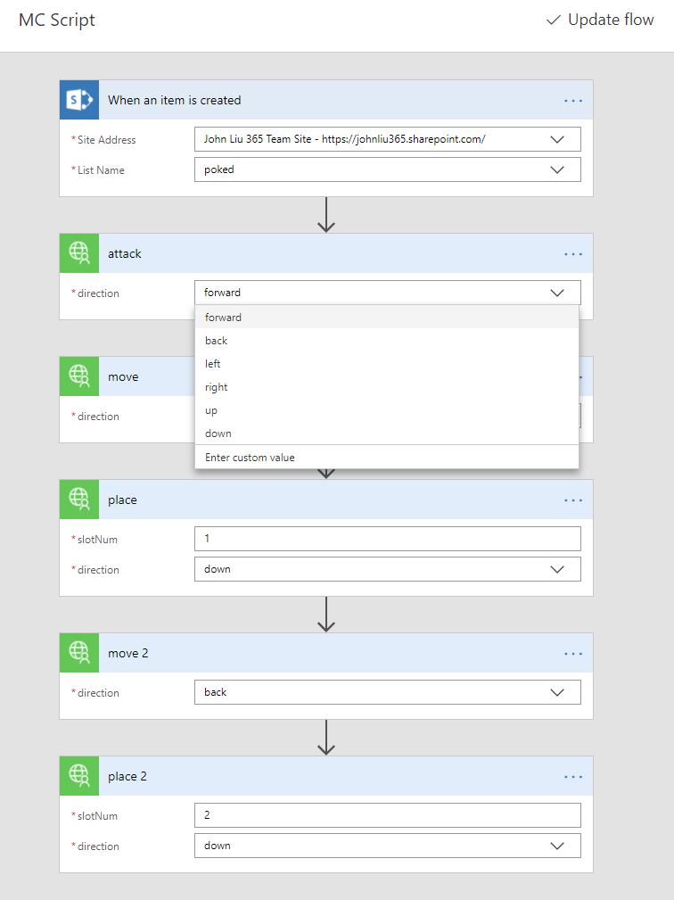The height and width of the screenshot is (900, 674).
Task: Open the attack step ellipsis menu
Action: (x=572, y=253)
